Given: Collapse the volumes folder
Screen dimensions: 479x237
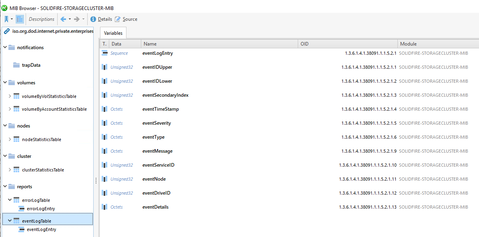Looking at the screenshot, I should 5,82.
